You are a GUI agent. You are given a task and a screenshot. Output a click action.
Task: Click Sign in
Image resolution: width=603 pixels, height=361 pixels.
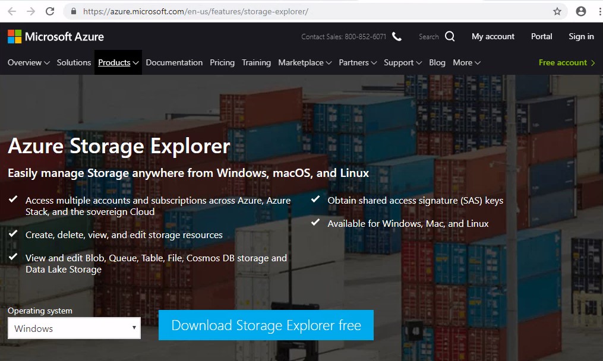[x=581, y=36]
